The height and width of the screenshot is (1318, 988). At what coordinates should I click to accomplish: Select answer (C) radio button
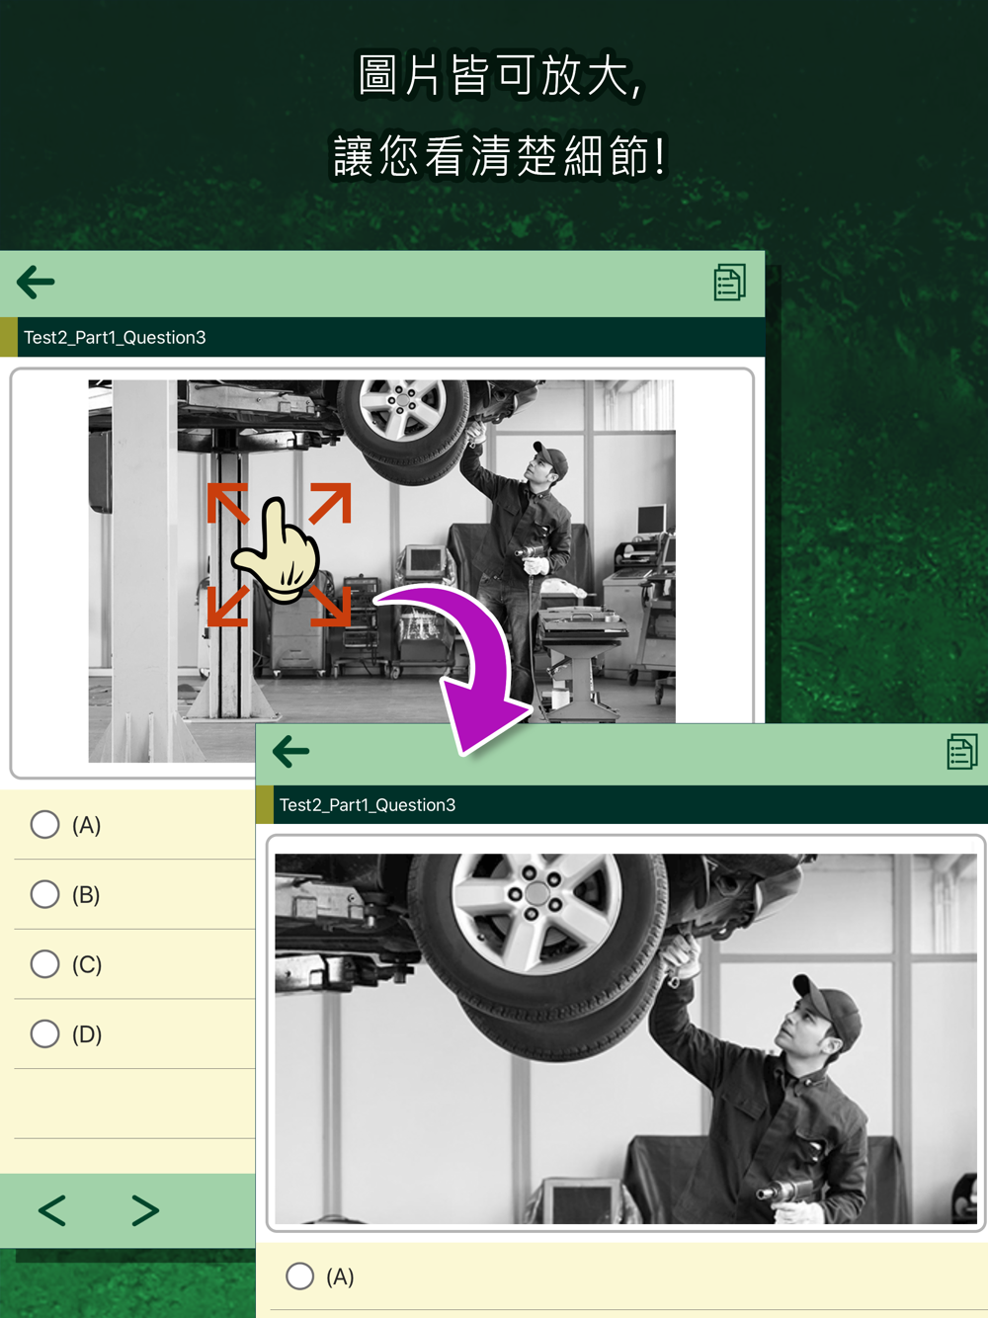44,964
